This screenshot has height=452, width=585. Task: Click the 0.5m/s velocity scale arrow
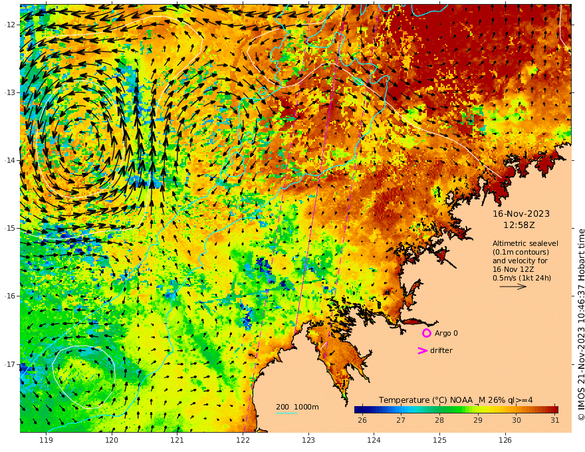click(513, 286)
